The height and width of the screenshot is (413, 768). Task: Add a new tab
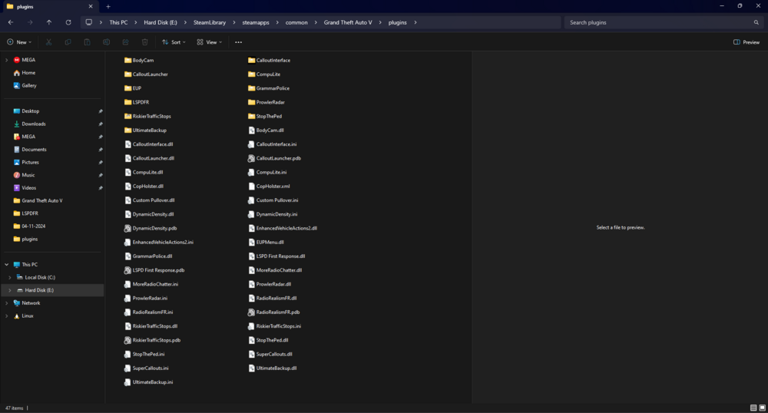click(x=108, y=7)
